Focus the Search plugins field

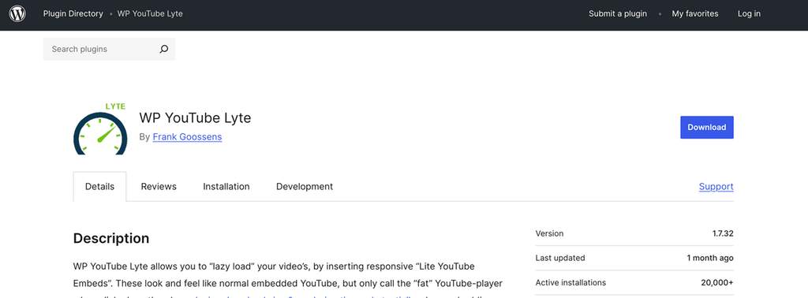(109, 50)
